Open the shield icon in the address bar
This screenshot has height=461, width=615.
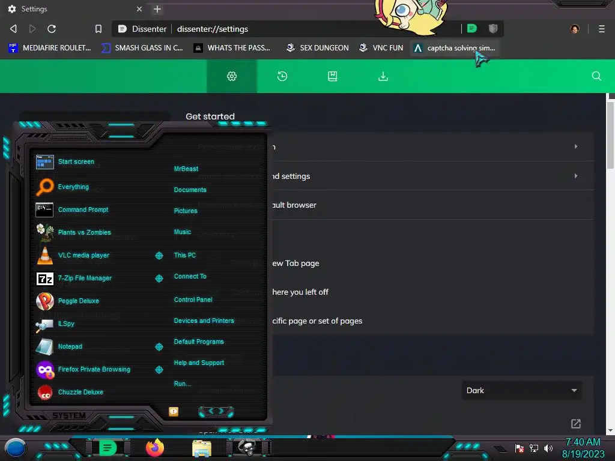(x=493, y=28)
